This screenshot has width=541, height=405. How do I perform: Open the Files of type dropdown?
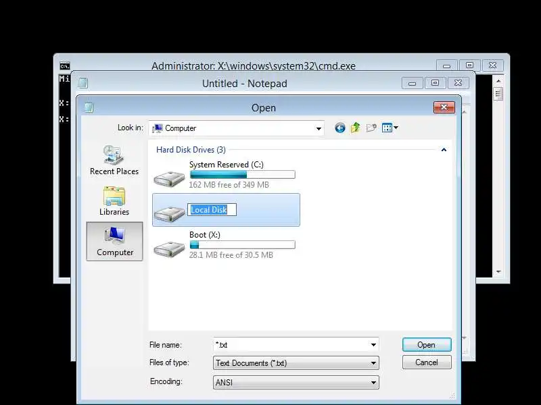[296, 363]
